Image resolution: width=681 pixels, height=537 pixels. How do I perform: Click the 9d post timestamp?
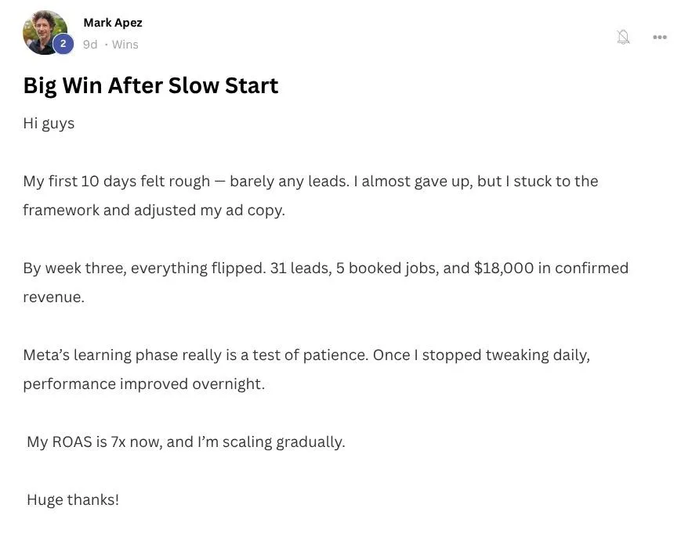click(90, 45)
